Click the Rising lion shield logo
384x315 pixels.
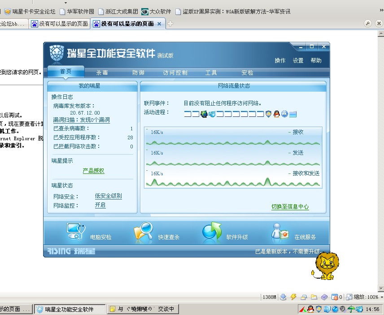tap(57, 53)
